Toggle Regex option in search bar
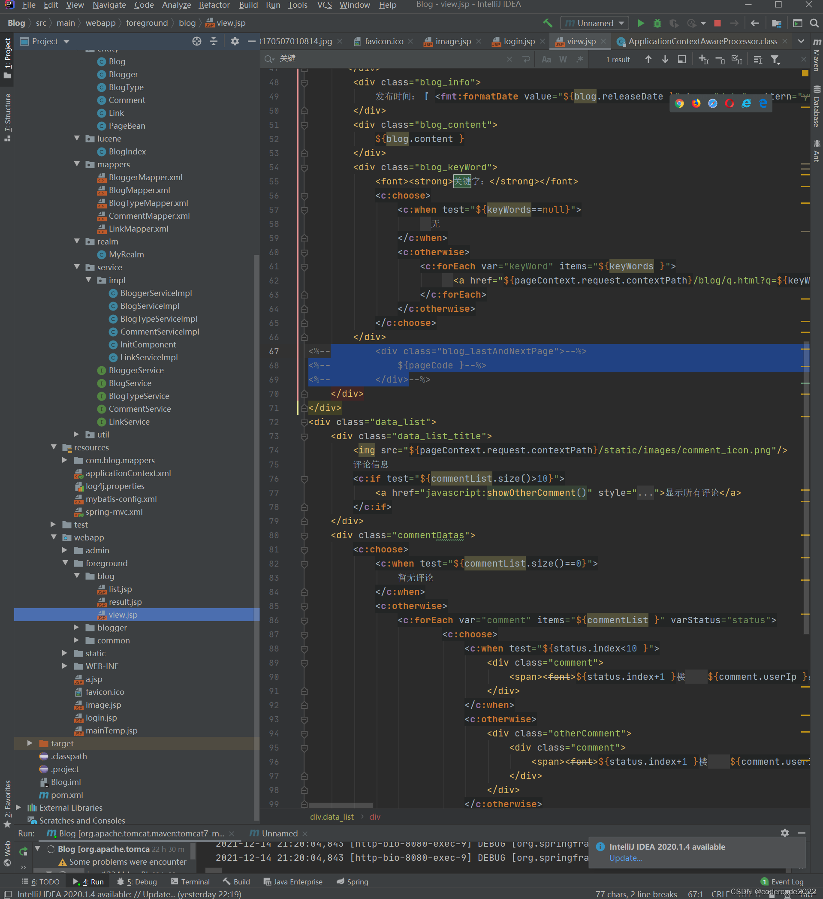Viewport: 823px width, 899px height. coord(579,59)
